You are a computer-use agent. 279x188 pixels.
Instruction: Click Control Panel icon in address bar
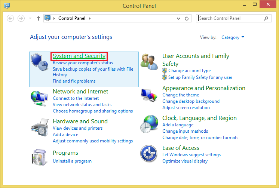click(47, 18)
